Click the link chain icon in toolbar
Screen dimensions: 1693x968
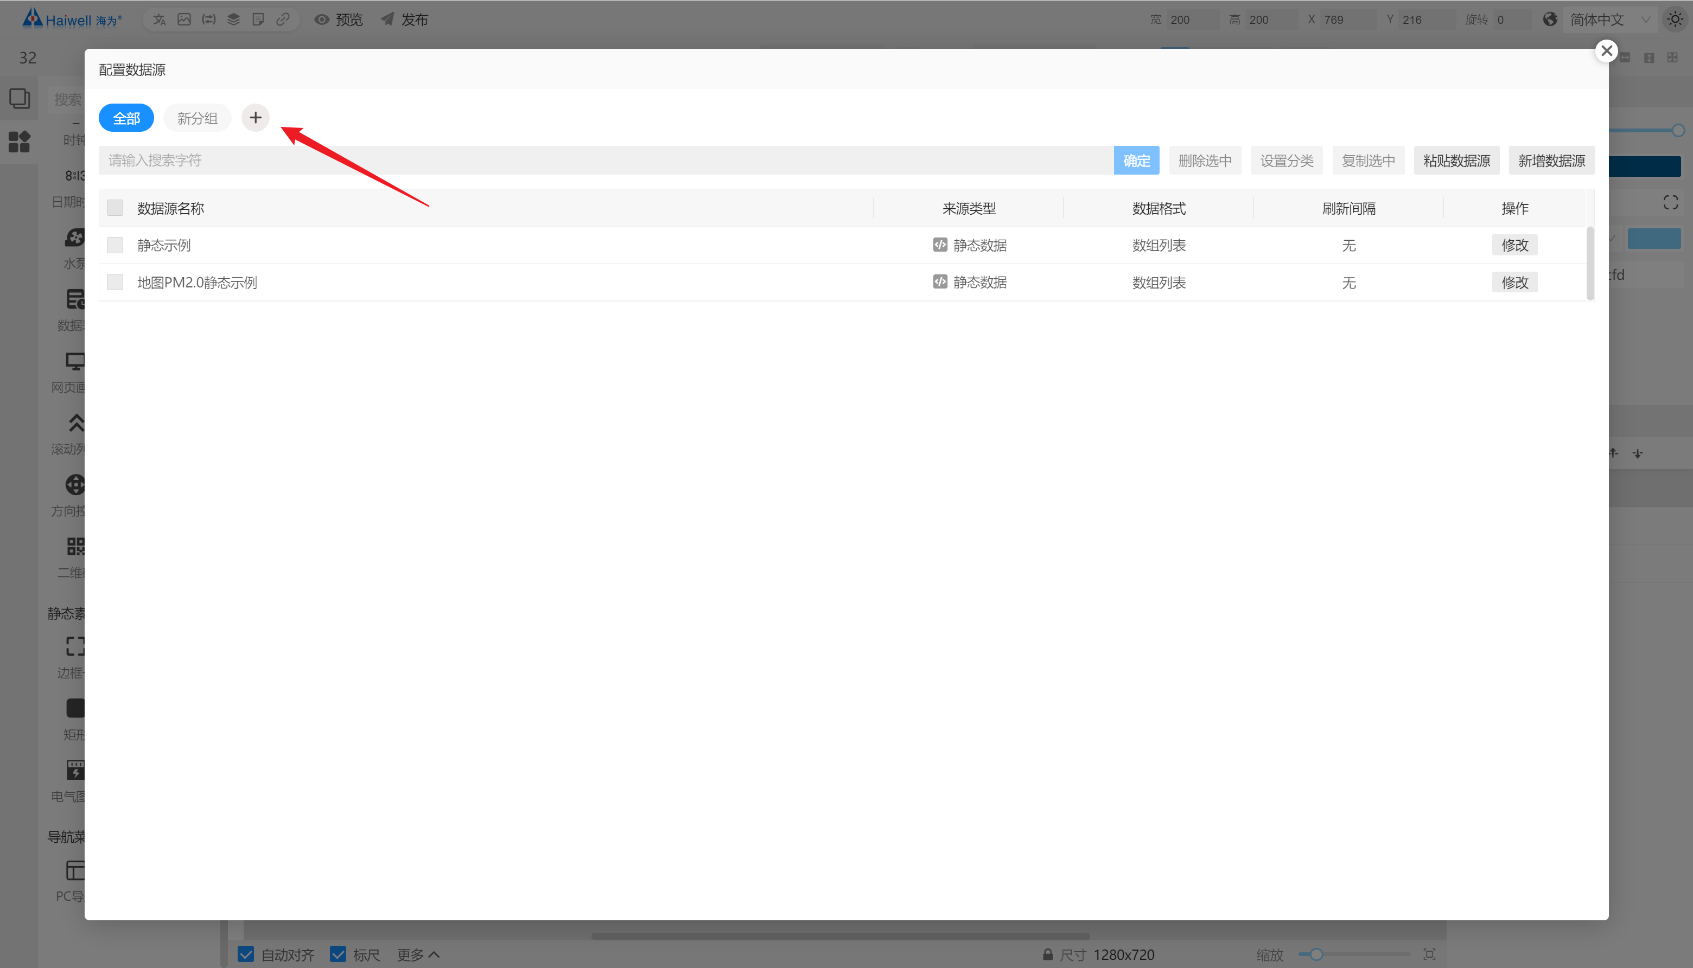point(283,20)
